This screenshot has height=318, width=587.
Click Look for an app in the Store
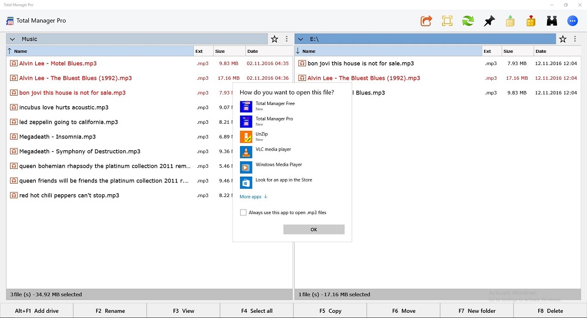[284, 180]
